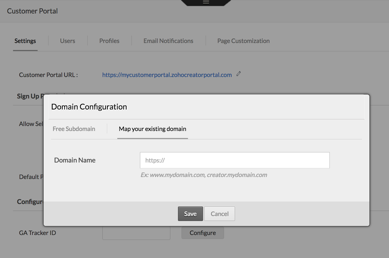
Task: Switch to the Free Subdomain tab
Action: click(x=74, y=129)
